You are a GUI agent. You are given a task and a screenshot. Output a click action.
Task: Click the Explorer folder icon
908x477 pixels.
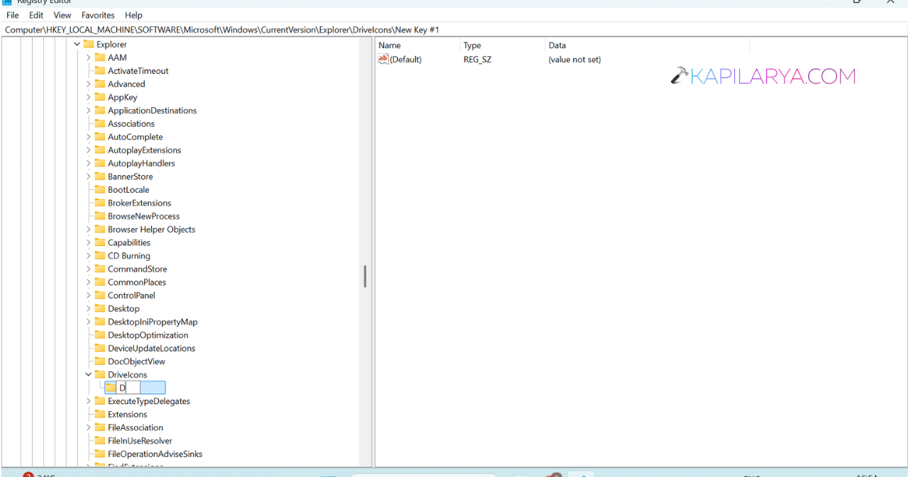89,45
